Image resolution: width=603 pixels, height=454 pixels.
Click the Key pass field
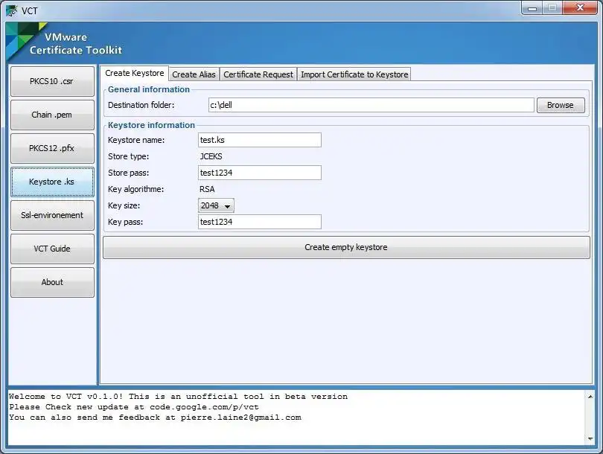coord(260,222)
